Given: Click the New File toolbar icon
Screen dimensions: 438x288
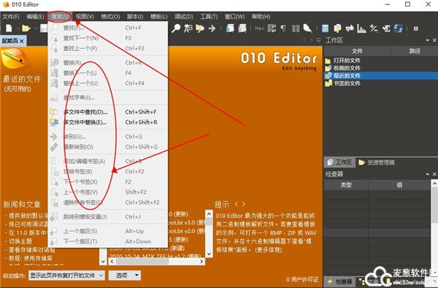Looking at the screenshot, I should (x=9, y=28).
